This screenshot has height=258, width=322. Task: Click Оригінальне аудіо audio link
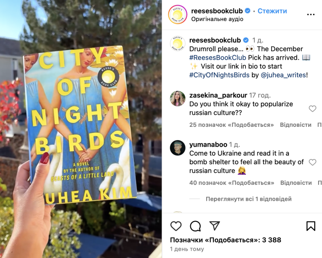217,19
